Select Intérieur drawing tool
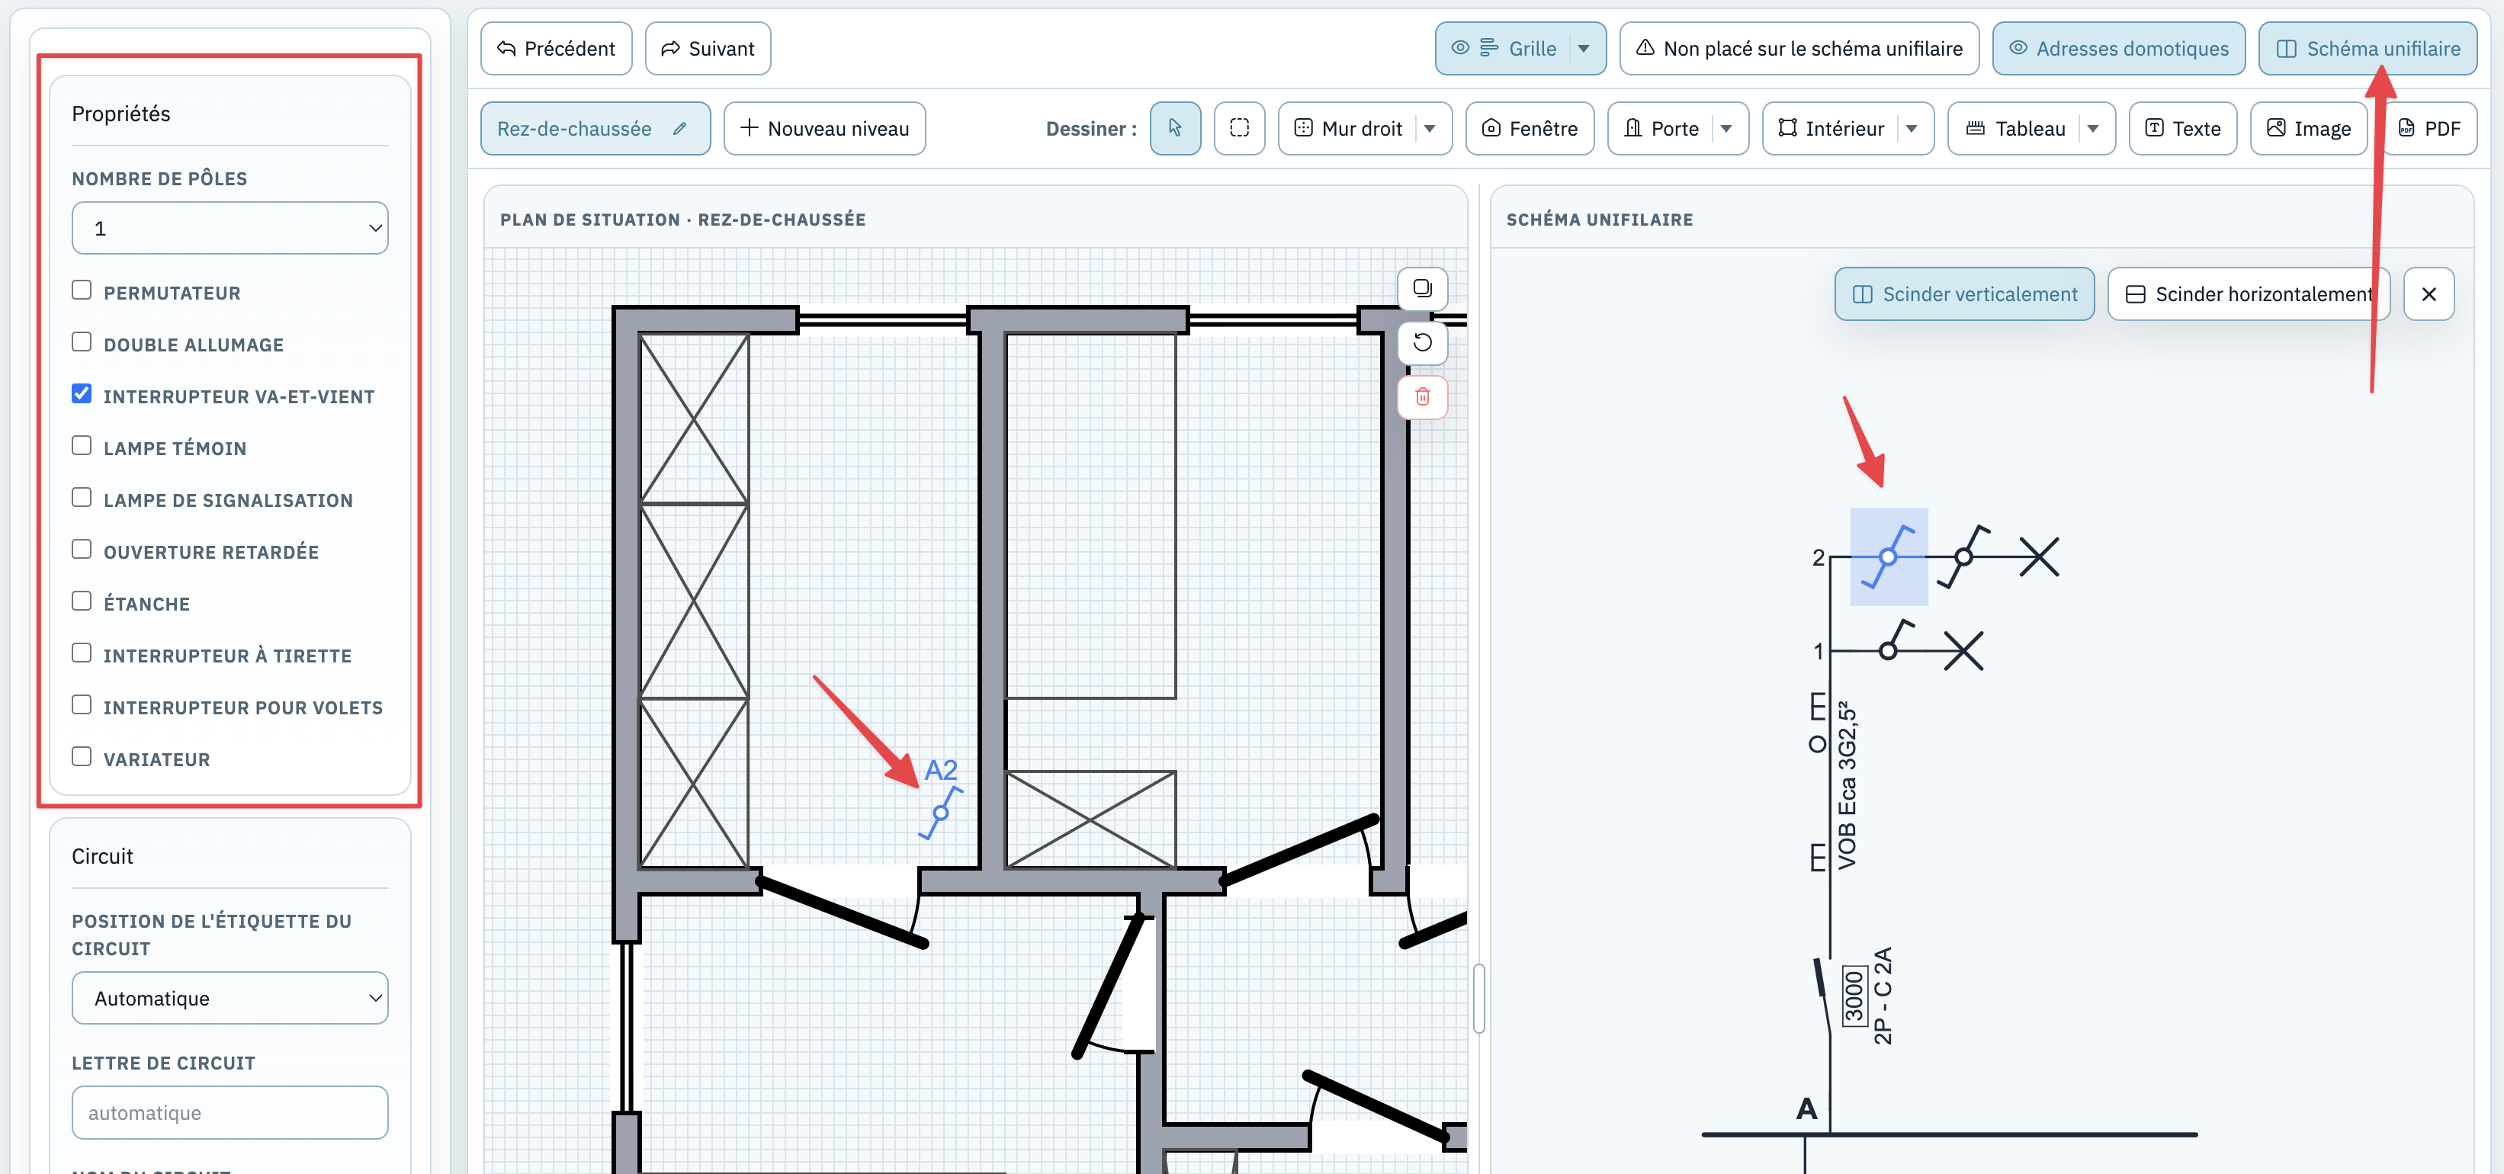 pyautogui.click(x=1831, y=128)
